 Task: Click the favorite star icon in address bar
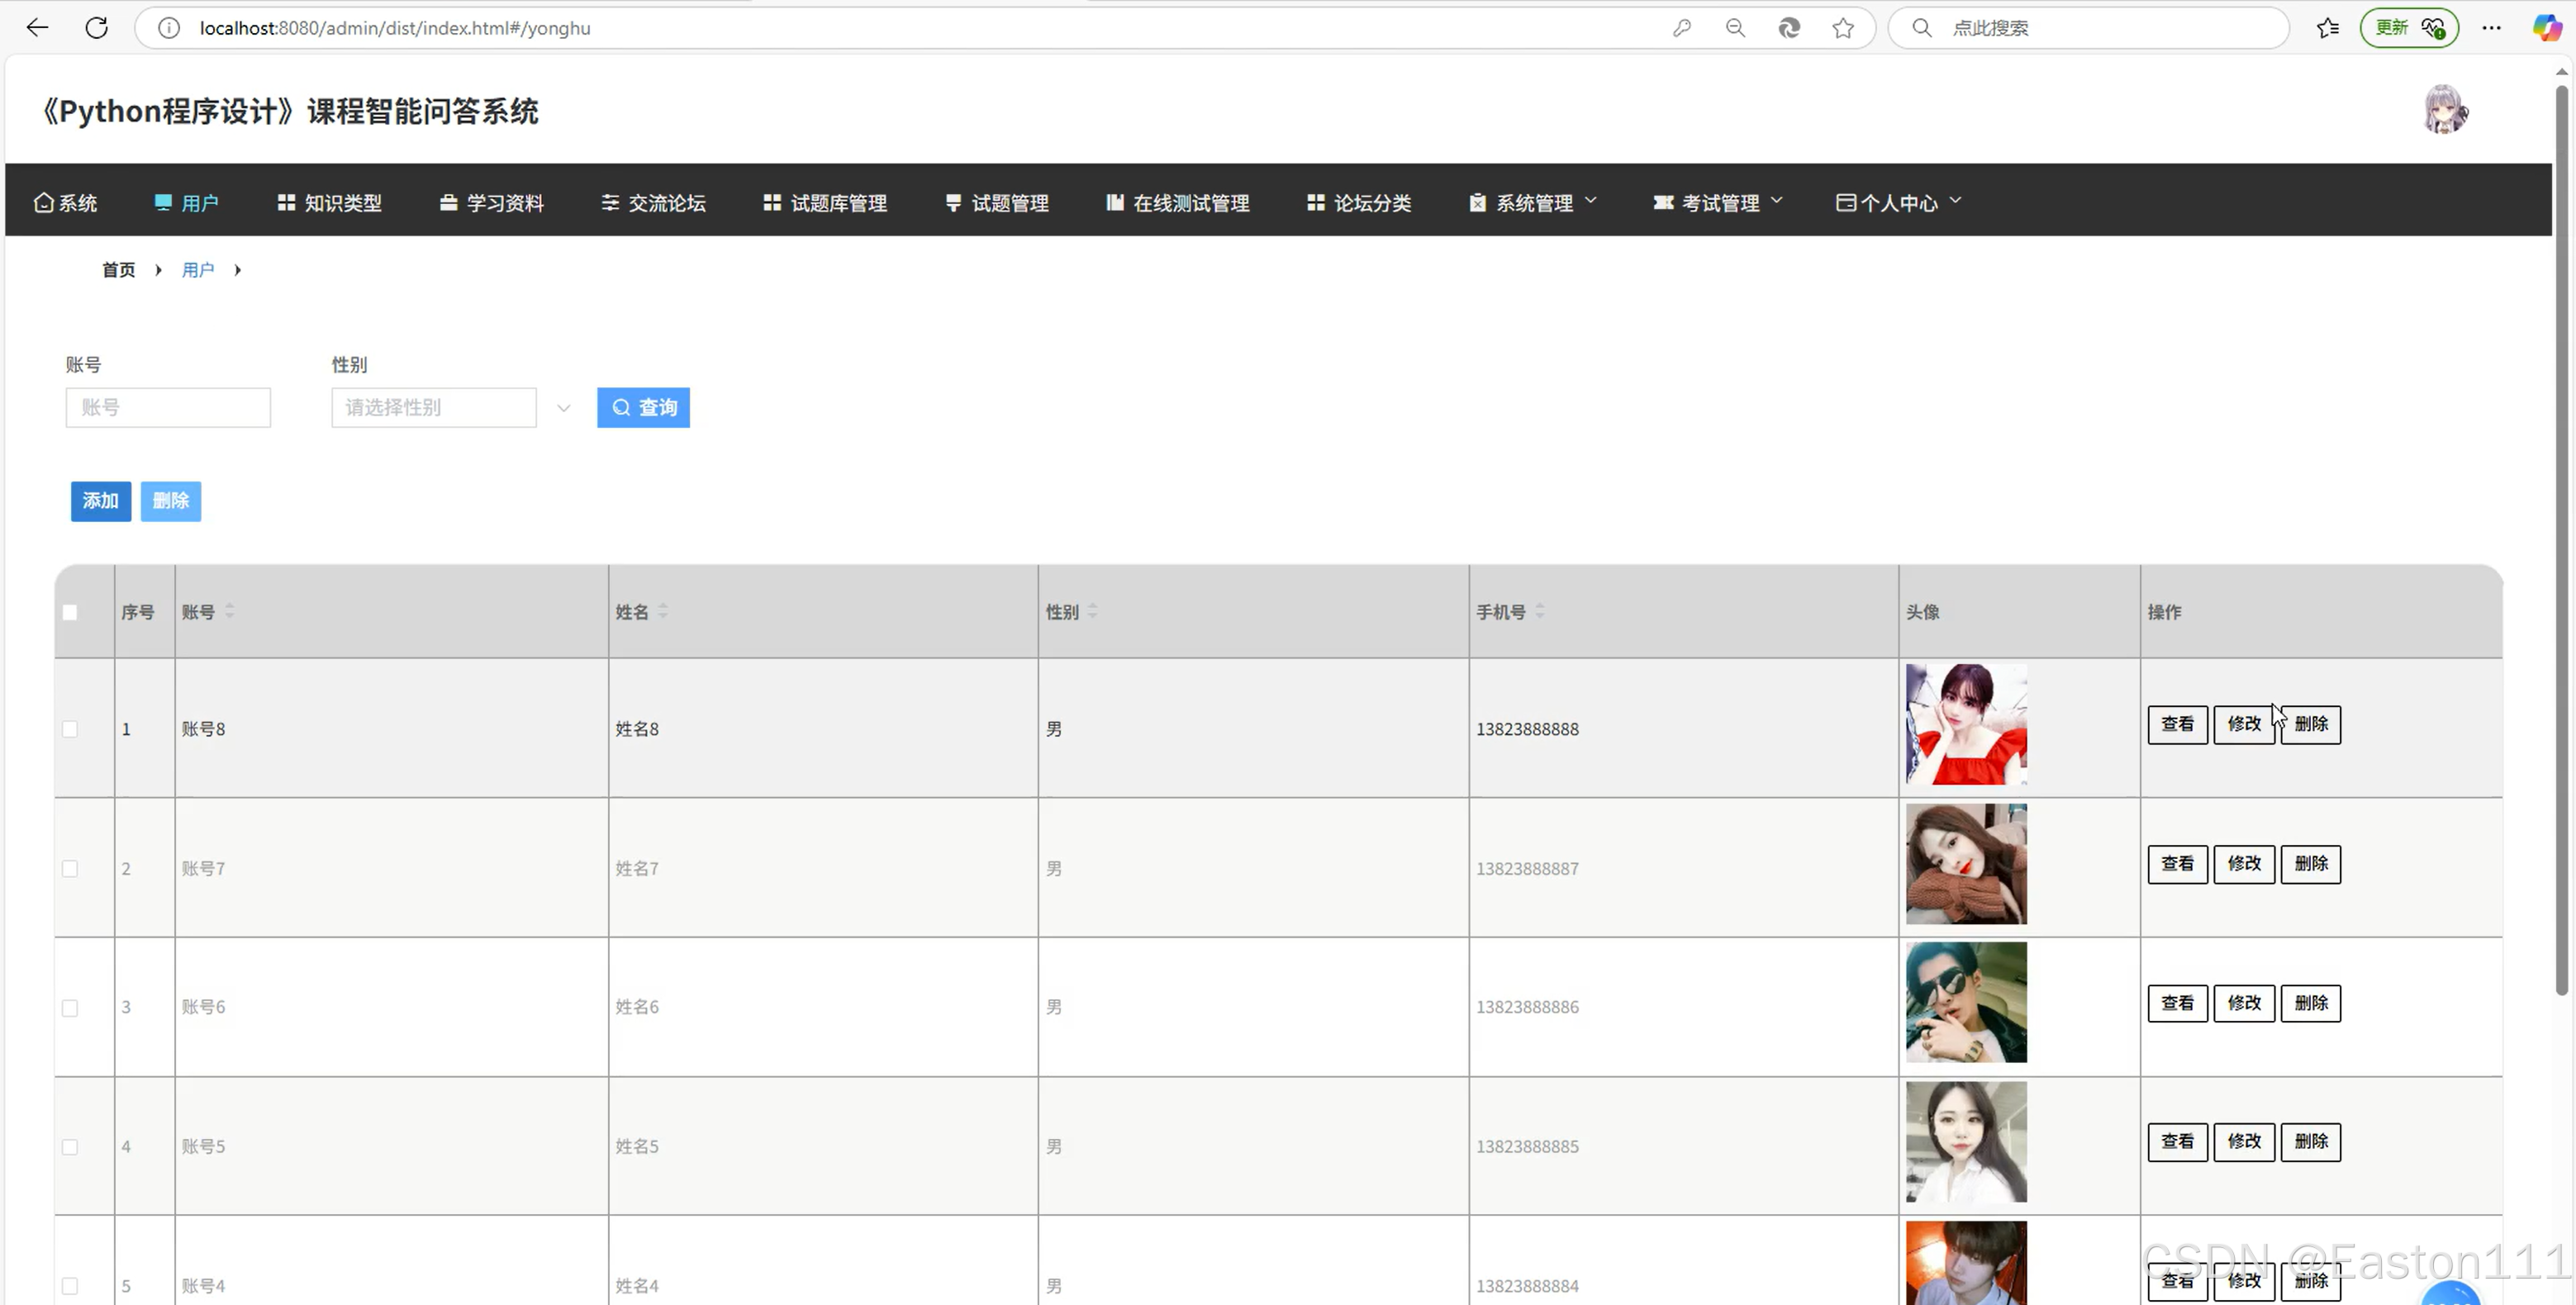click(1843, 28)
